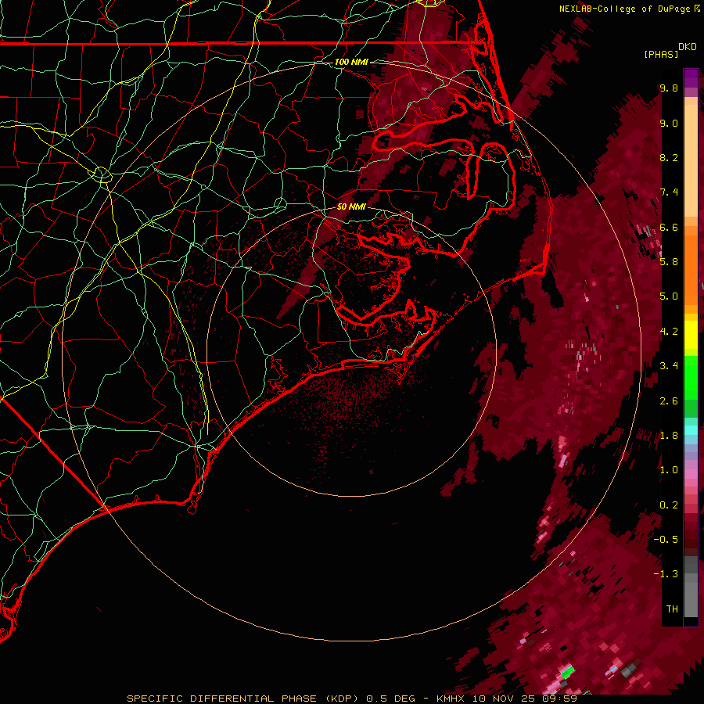
Task: Select the 7.4 value on color scale
Action: click(x=669, y=192)
